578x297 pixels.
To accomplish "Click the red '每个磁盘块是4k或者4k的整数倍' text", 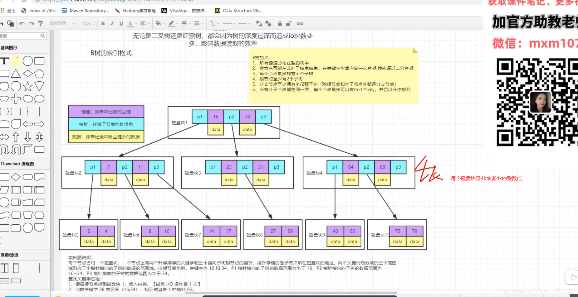I will pyautogui.click(x=486, y=178).
